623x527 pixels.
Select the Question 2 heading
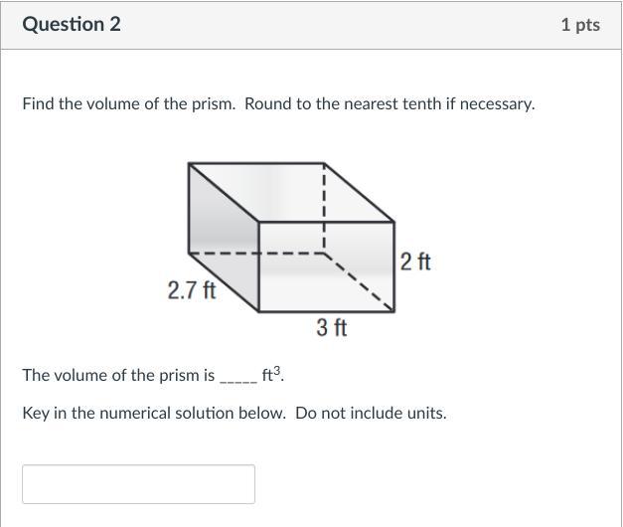pyautogui.click(x=72, y=25)
